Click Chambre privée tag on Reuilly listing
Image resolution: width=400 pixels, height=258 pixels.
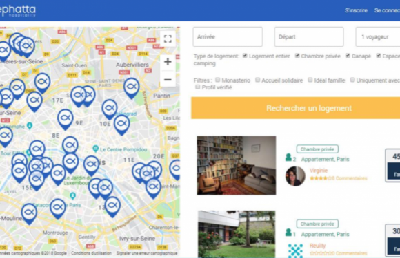pos(317,224)
